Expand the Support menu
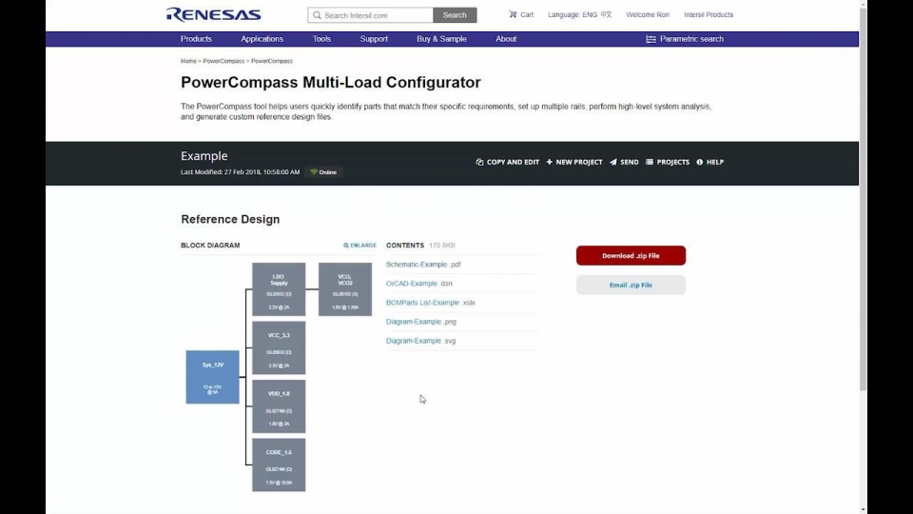 [374, 39]
